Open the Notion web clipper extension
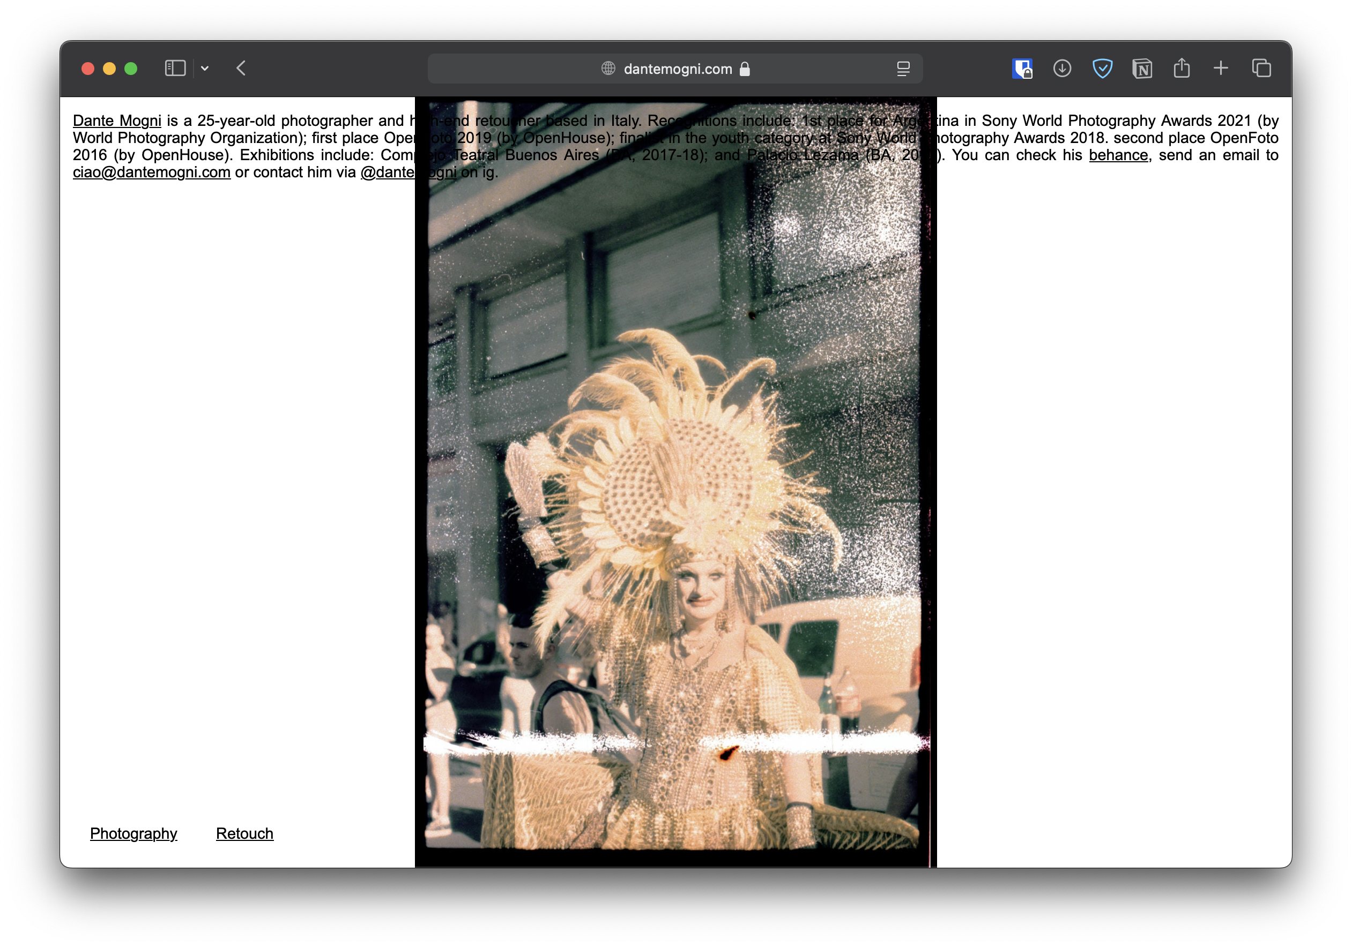Screen dimensions: 1352x947 click(x=1142, y=69)
